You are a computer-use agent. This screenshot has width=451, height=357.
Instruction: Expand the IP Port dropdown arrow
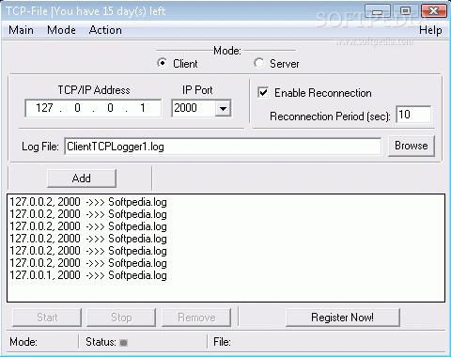(x=223, y=108)
